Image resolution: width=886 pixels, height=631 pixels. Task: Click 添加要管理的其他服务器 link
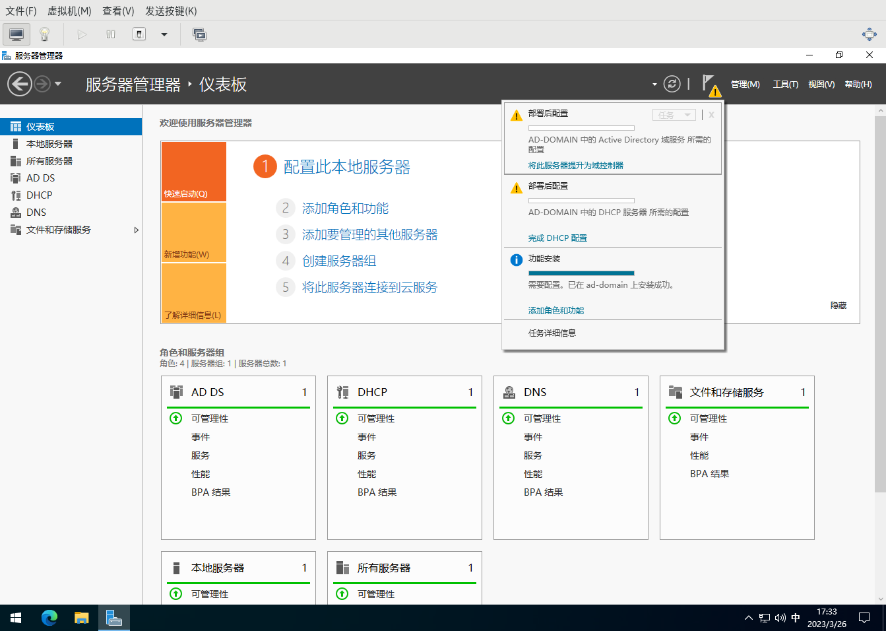[x=369, y=235]
